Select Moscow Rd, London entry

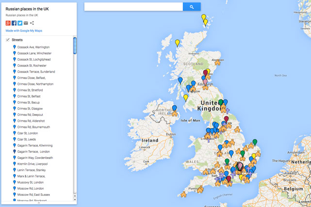(x=31, y=189)
